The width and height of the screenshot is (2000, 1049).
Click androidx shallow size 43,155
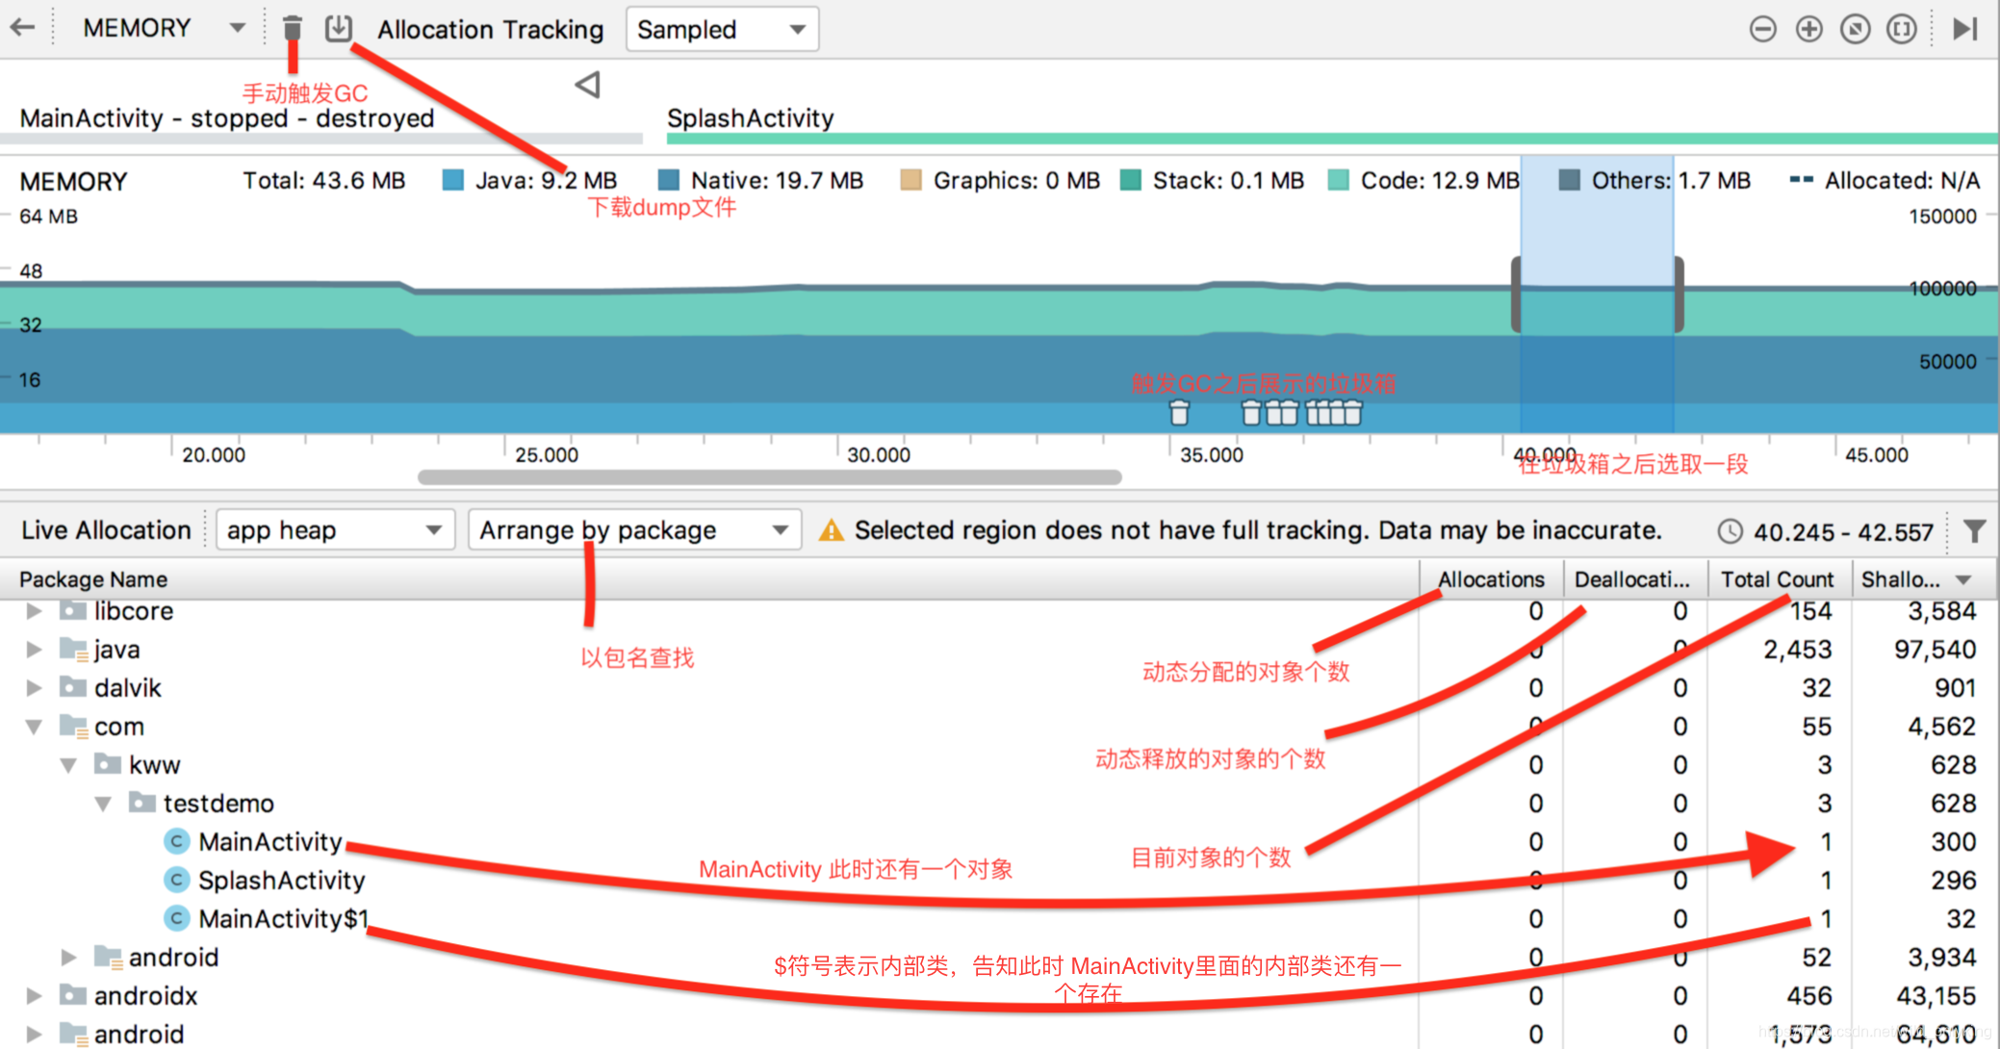click(x=1936, y=996)
